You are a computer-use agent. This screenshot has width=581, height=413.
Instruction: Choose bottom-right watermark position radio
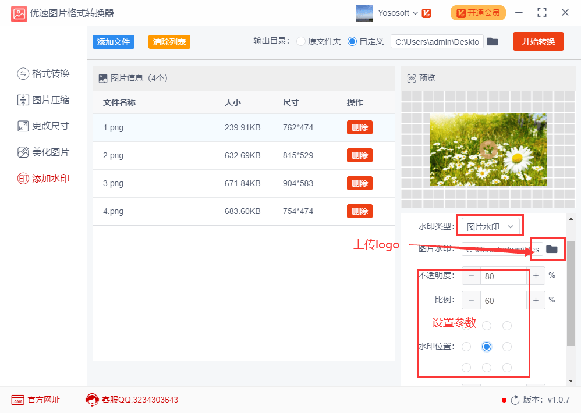[507, 368]
